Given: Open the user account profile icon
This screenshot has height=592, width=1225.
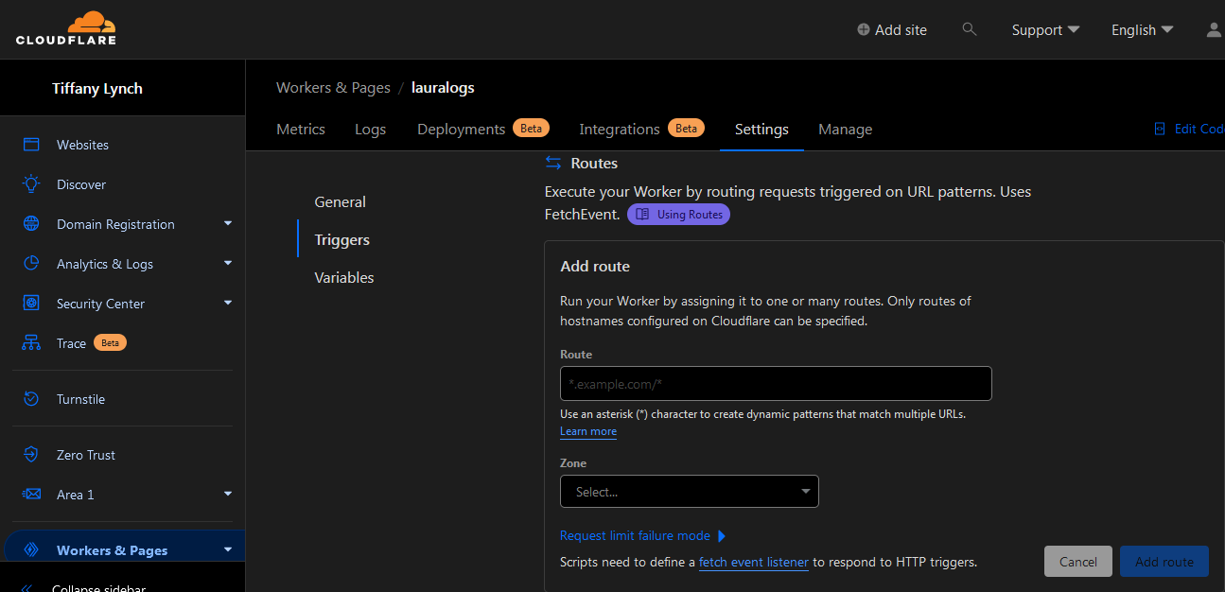Looking at the screenshot, I should [x=1214, y=29].
